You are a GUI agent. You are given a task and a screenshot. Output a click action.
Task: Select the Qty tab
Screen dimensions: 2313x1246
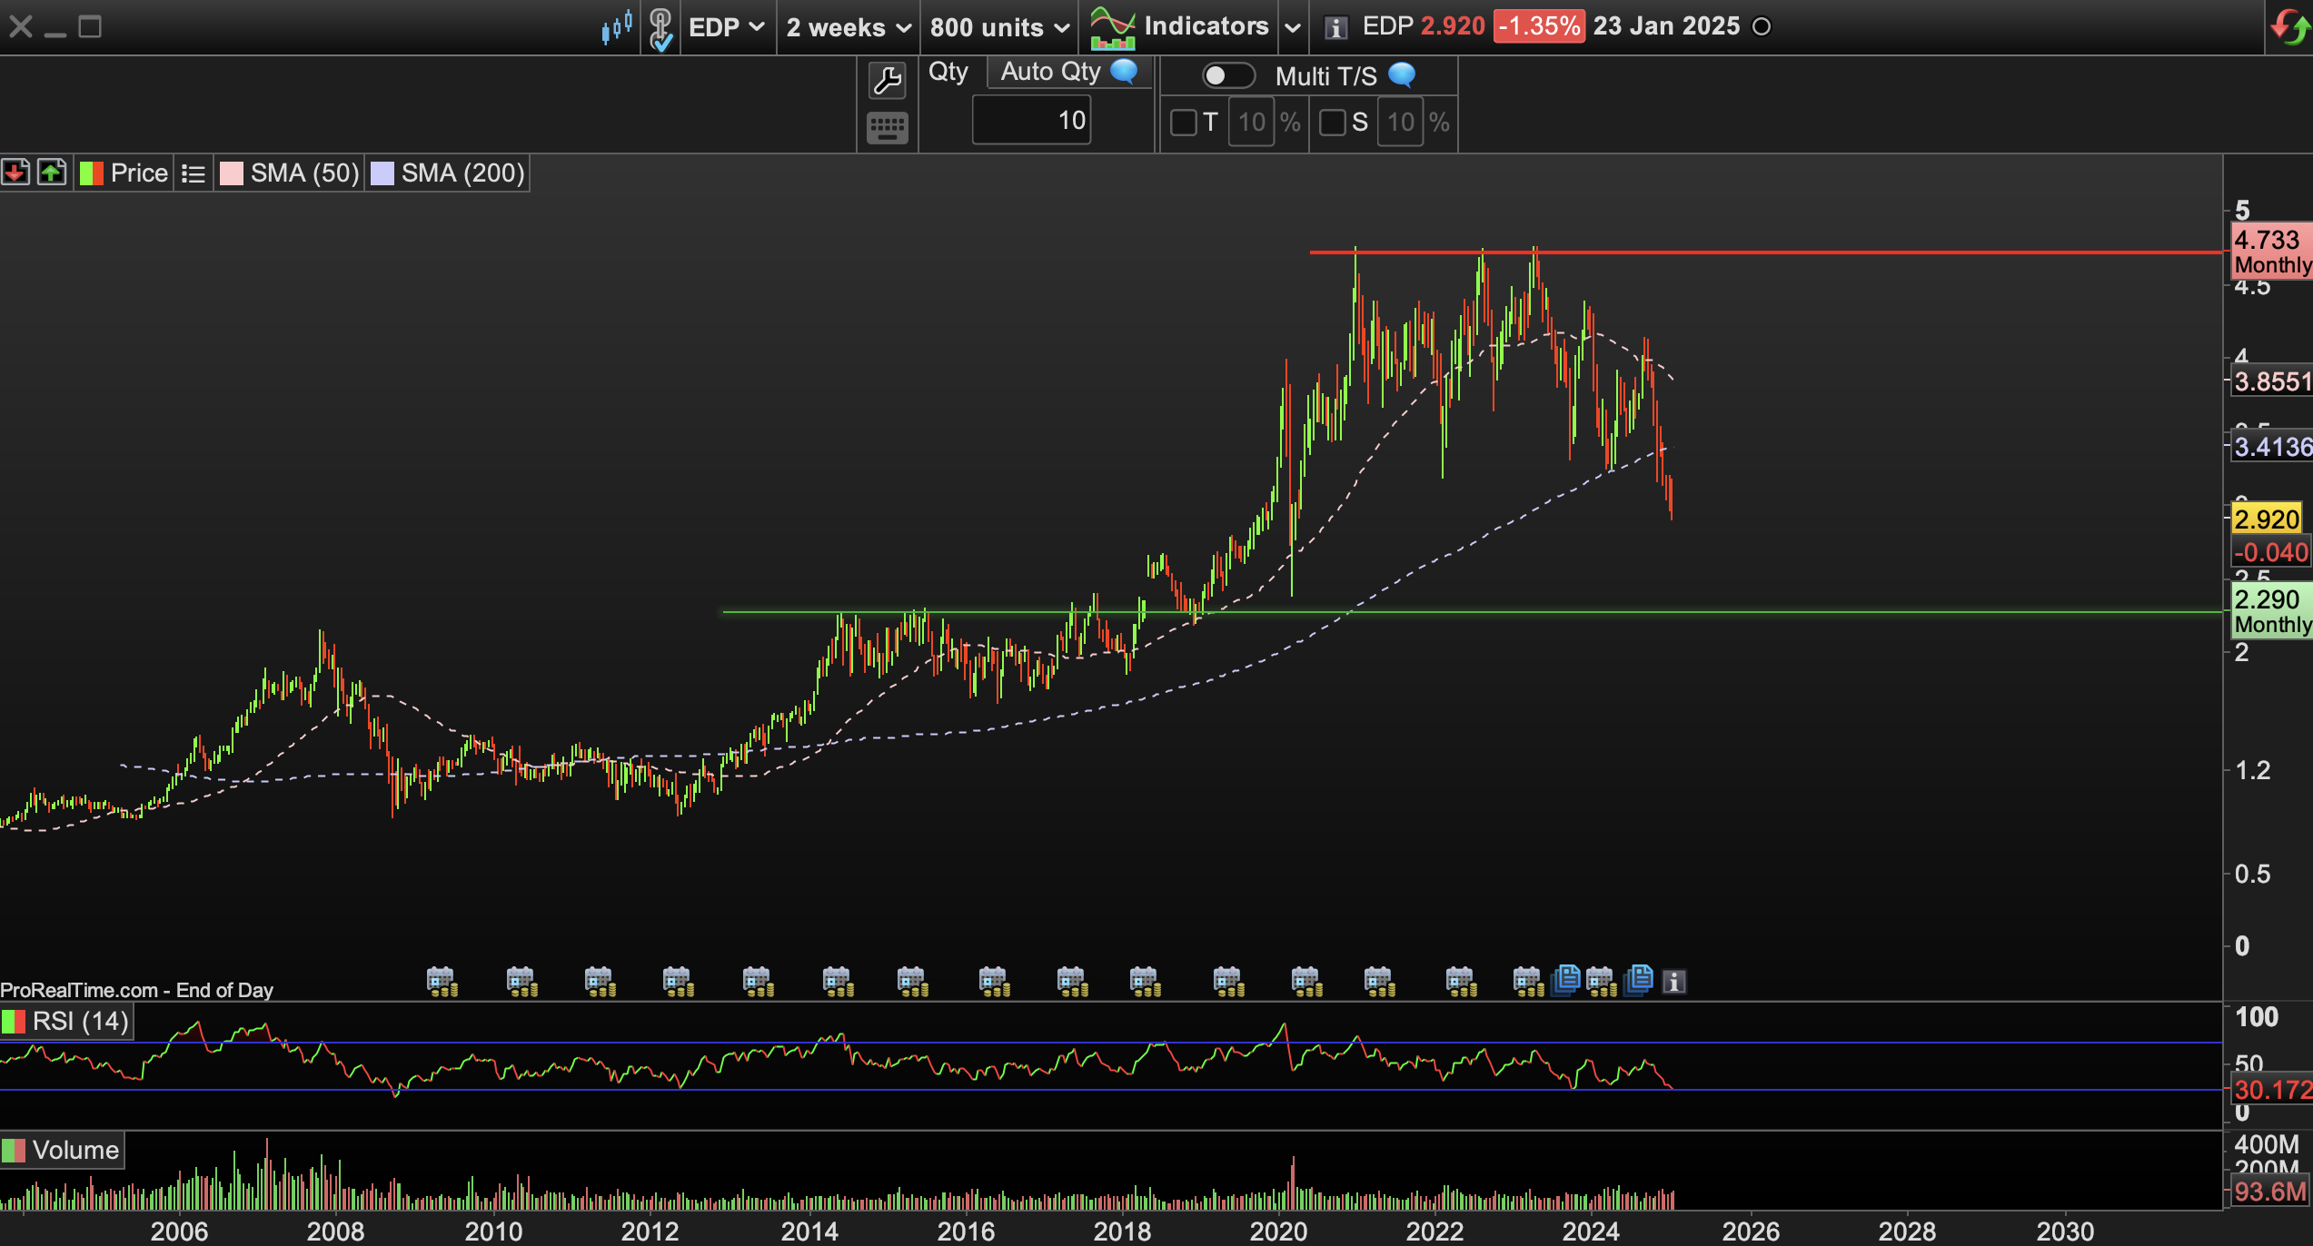pyautogui.click(x=948, y=72)
